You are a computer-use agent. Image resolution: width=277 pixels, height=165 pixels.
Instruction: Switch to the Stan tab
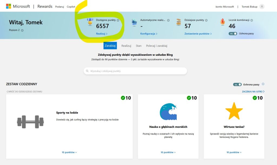(138, 46)
